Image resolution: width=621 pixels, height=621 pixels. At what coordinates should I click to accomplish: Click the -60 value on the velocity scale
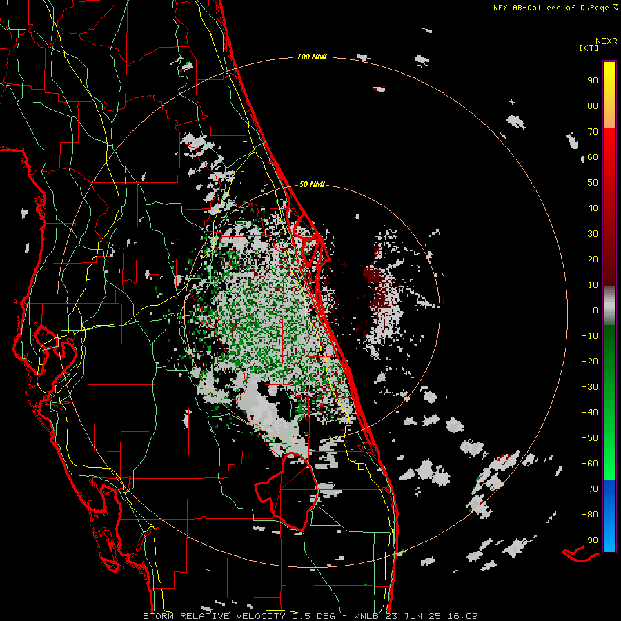pyautogui.click(x=590, y=464)
